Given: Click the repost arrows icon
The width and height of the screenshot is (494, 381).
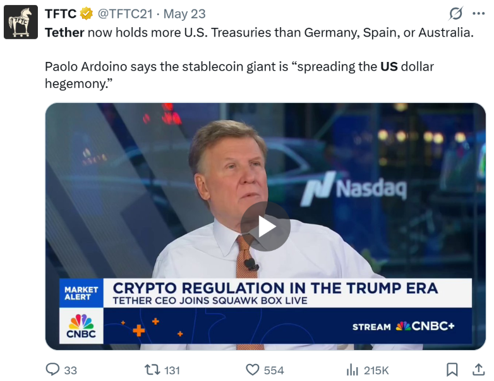Looking at the screenshot, I should click(x=152, y=370).
